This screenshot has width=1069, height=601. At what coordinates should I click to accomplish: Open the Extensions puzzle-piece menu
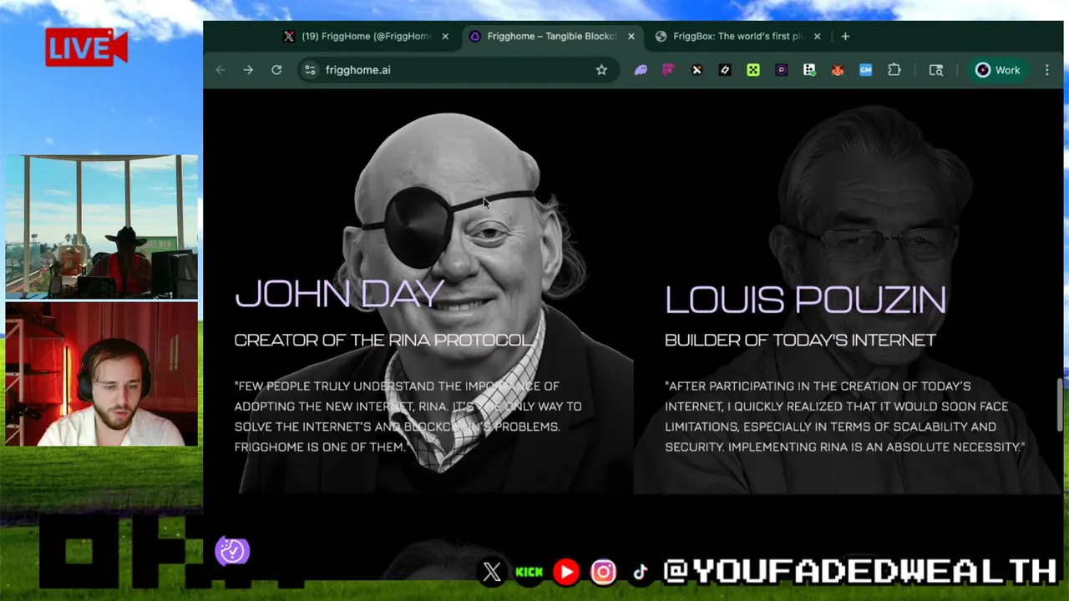[x=894, y=70]
